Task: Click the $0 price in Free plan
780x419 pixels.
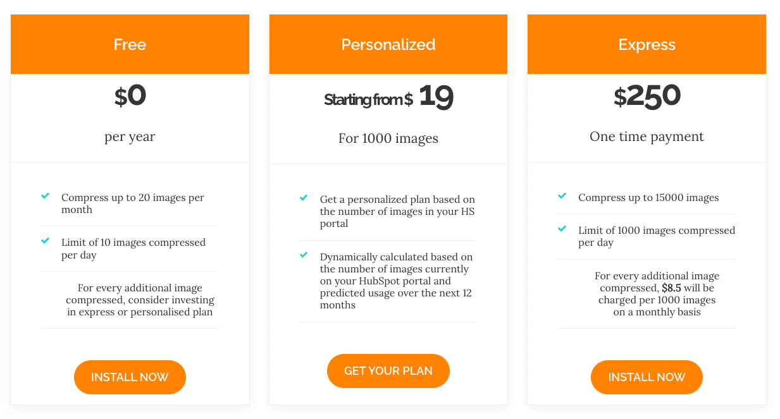Action: click(x=130, y=96)
